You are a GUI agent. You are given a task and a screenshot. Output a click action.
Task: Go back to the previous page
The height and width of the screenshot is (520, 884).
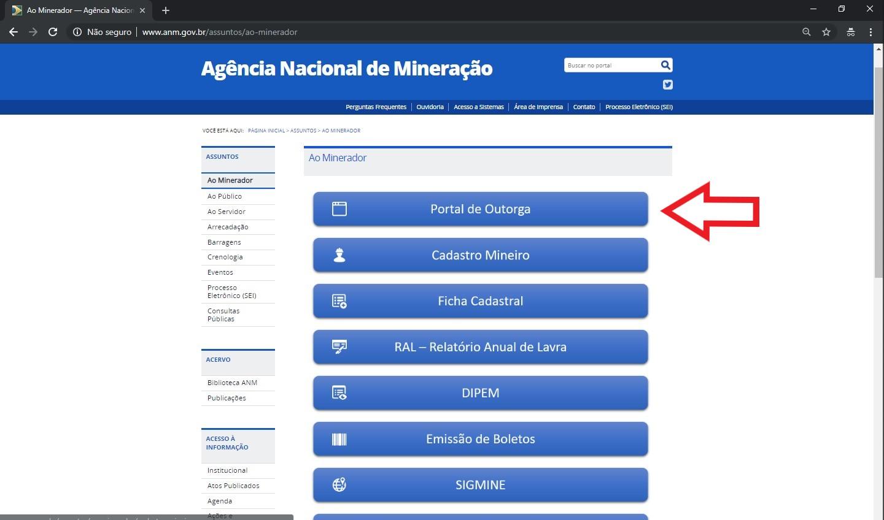(x=14, y=32)
